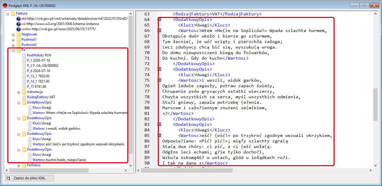This screenshot has height=186, width=382.
Task: Click Zapisz do pliku XML button
Action: coord(29,178)
